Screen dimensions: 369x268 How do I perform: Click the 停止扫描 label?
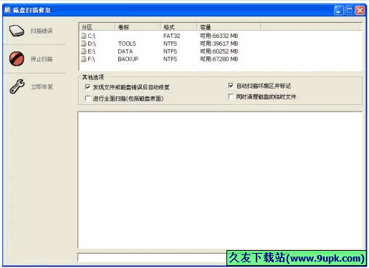(x=42, y=59)
